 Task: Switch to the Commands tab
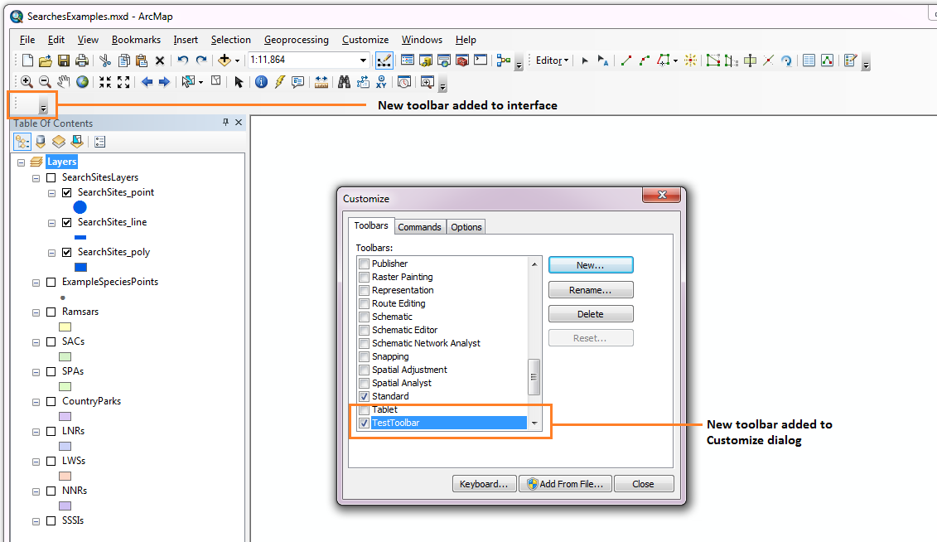[x=419, y=227]
